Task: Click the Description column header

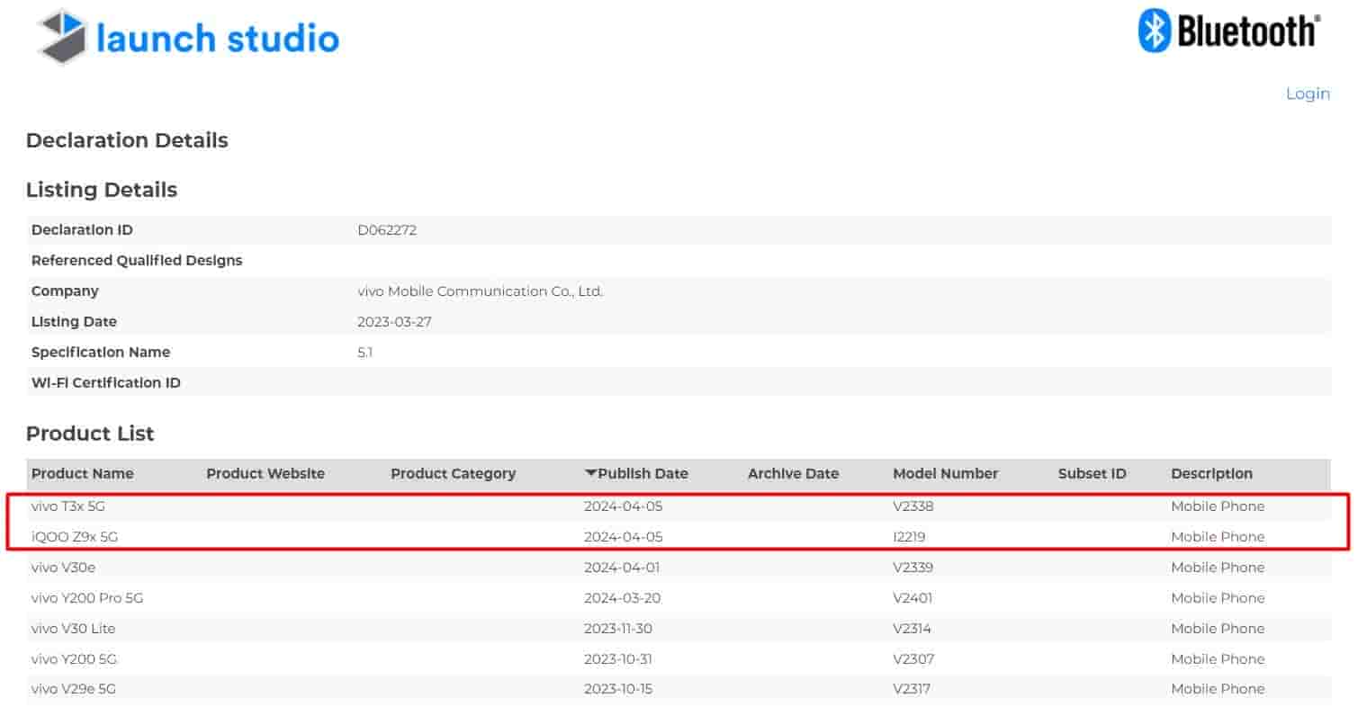Action: tap(1211, 473)
